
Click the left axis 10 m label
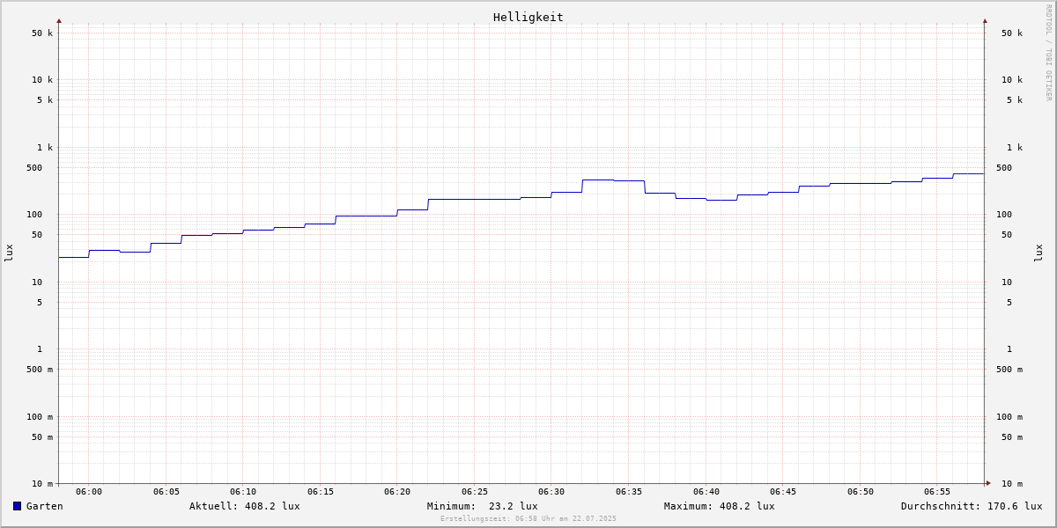[x=42, y=484]
